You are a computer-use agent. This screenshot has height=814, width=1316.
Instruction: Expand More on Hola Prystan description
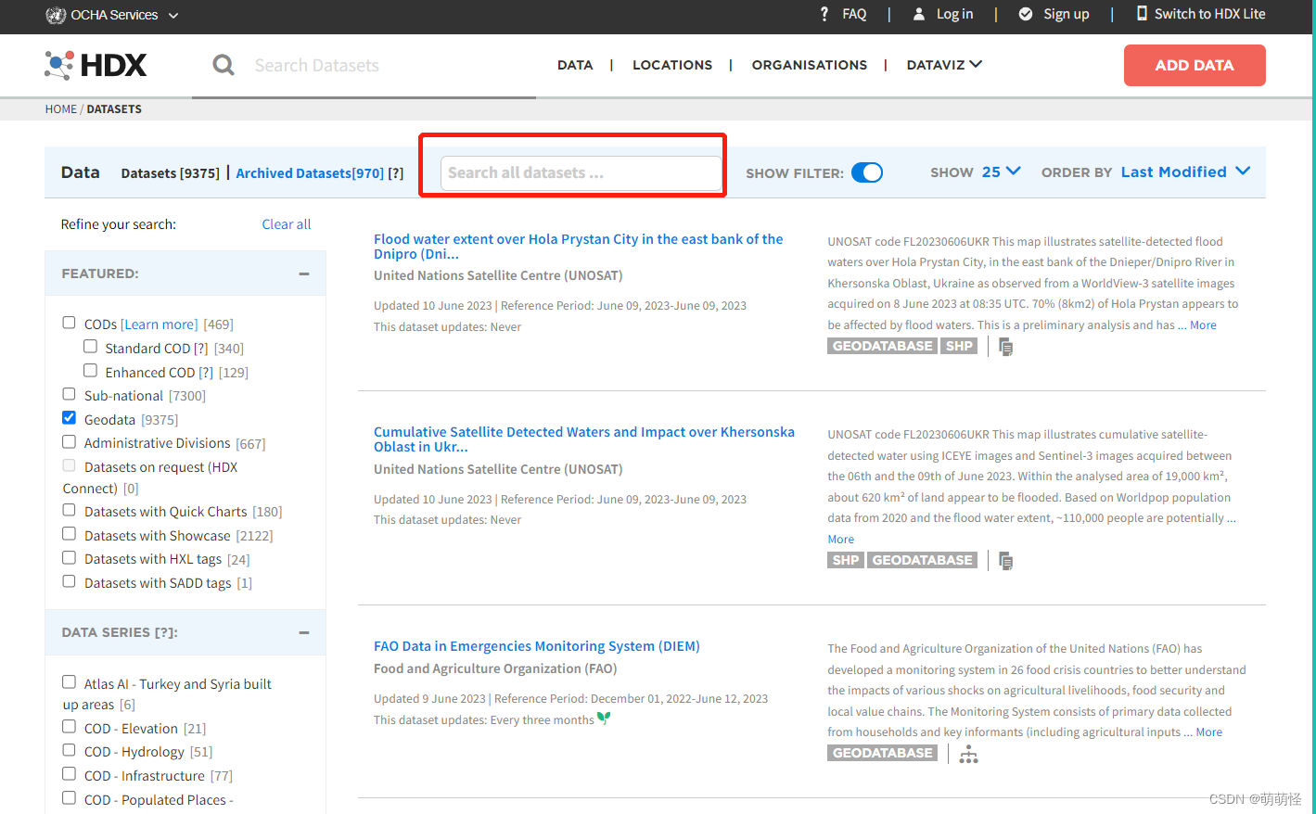coord(1203,325)
